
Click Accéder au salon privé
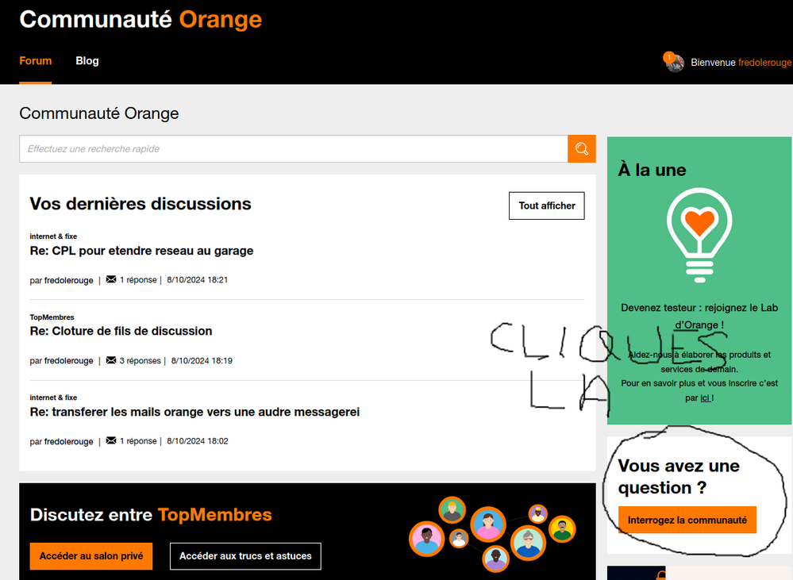pyautogui.click(x=90, y=556)
